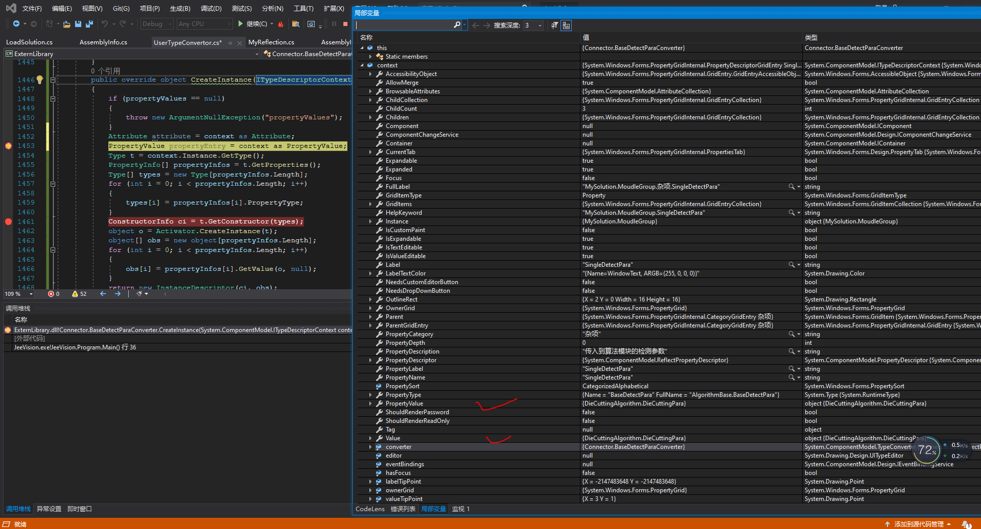Click the Hot Reload flame icon

point(281,24)
